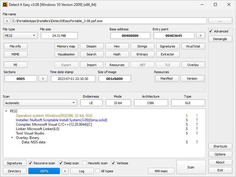This screenshot has height=177, width=236.
Task: Click the arrow button beside 100% progress
Action: 65,171
